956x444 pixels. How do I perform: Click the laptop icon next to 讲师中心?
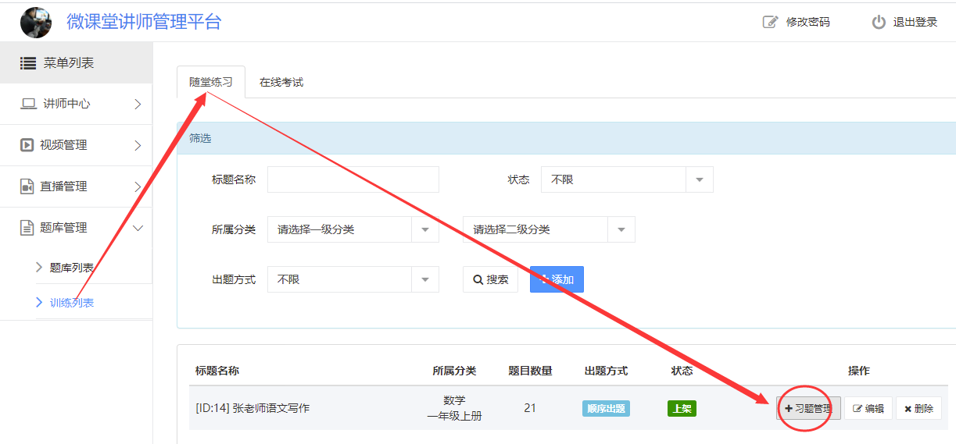tap(28, 104)
